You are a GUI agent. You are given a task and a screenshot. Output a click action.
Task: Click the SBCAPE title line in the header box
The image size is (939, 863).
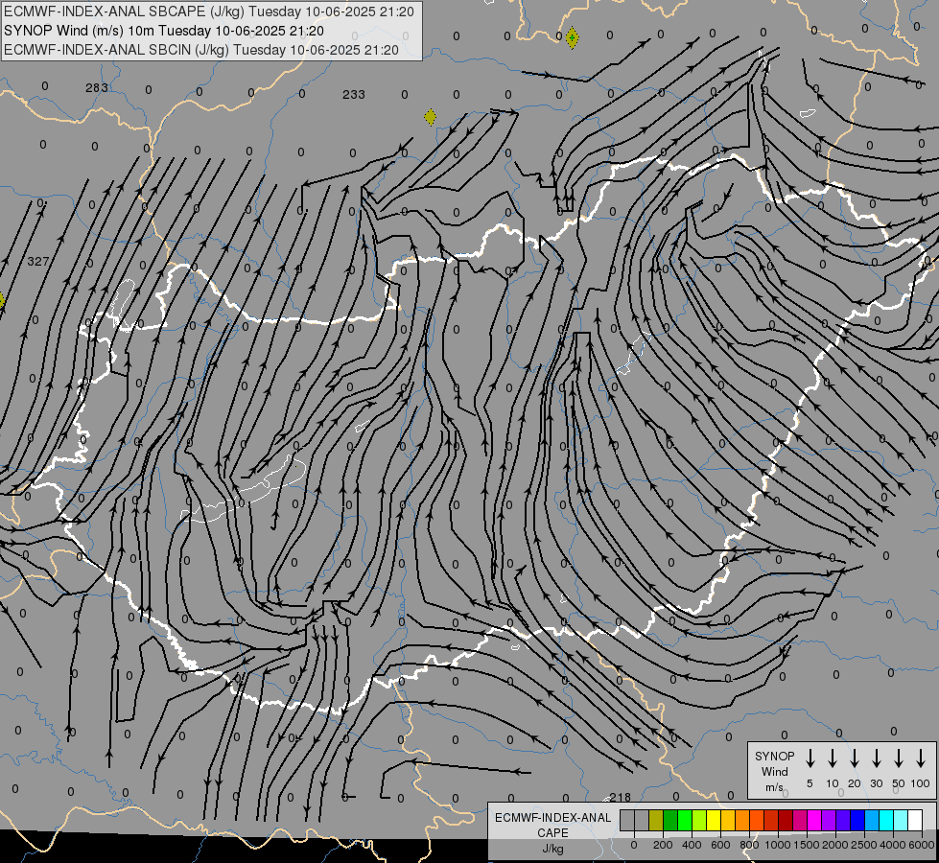pos(208,12)
